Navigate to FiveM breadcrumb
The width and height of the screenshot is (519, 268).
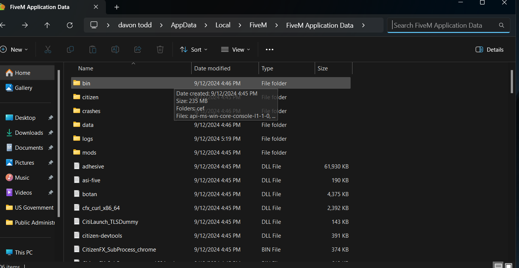pos(258,25)
